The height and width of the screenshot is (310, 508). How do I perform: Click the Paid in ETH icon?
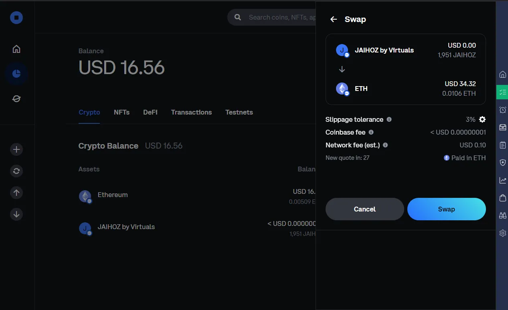(447, 158)
